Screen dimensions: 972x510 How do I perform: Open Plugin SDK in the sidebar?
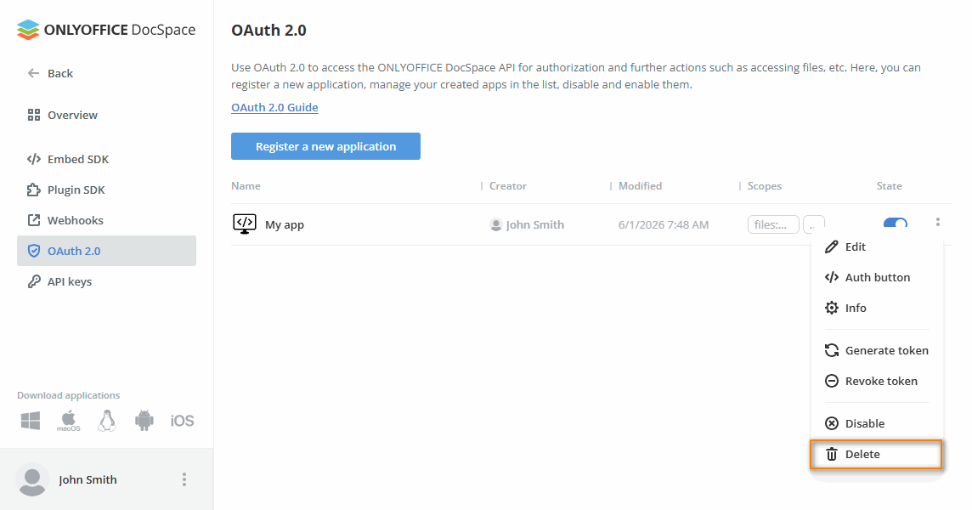click(66, 190)
